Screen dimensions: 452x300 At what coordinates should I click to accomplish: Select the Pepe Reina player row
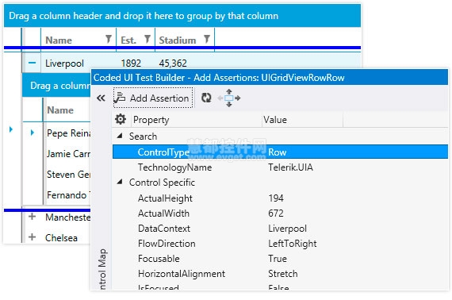[x=69, y=133]
